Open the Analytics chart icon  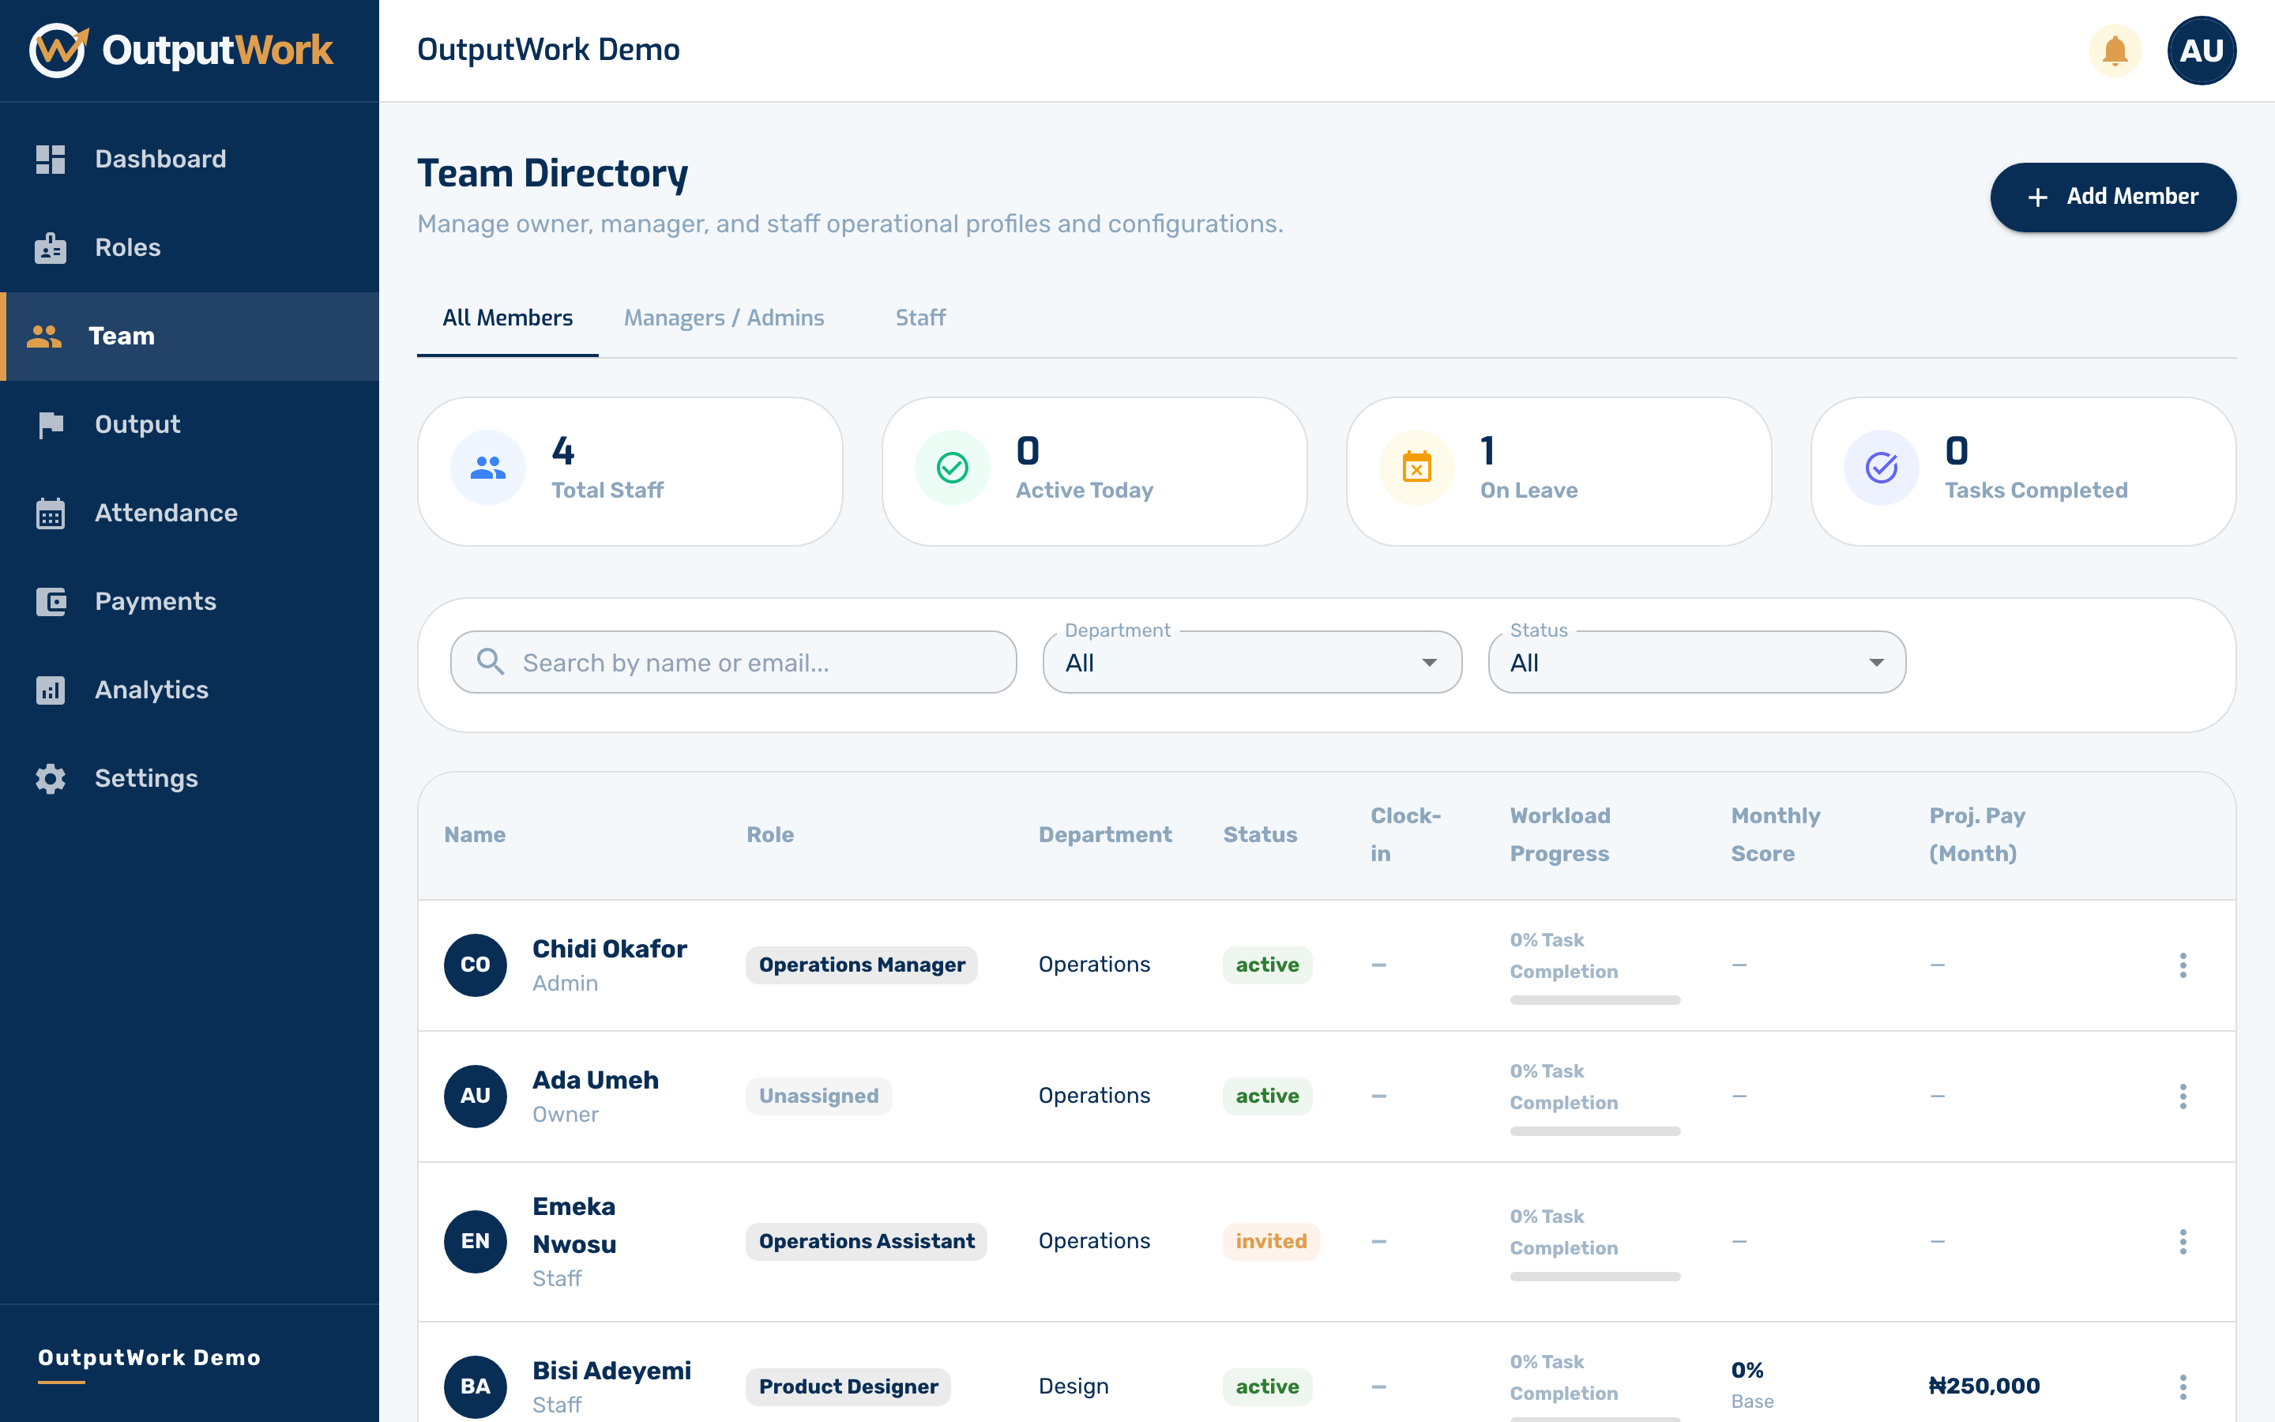point(51,690)
